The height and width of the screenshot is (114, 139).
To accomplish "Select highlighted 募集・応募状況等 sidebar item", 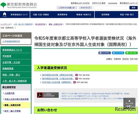I will coord(13,105).
